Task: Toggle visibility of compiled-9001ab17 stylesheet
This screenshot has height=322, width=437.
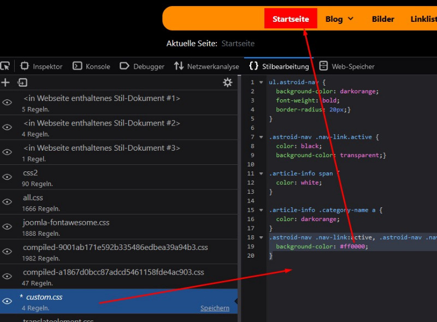Action: tap(7, 252)
